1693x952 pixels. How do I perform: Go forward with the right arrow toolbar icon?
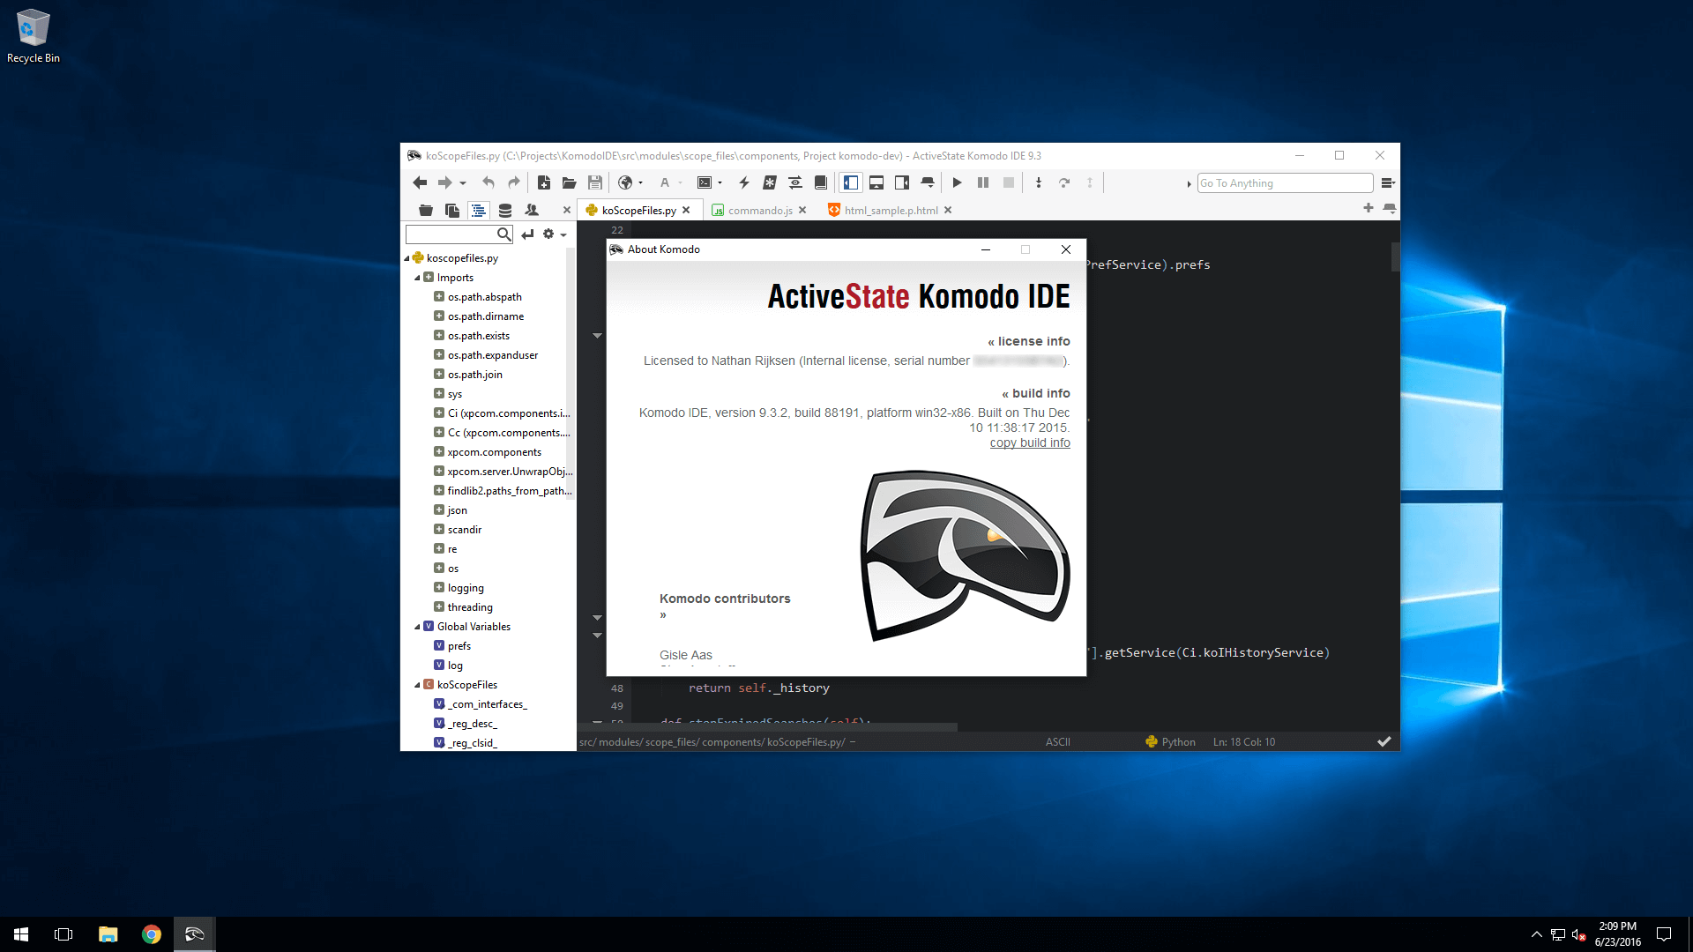[x=445, y=182]
